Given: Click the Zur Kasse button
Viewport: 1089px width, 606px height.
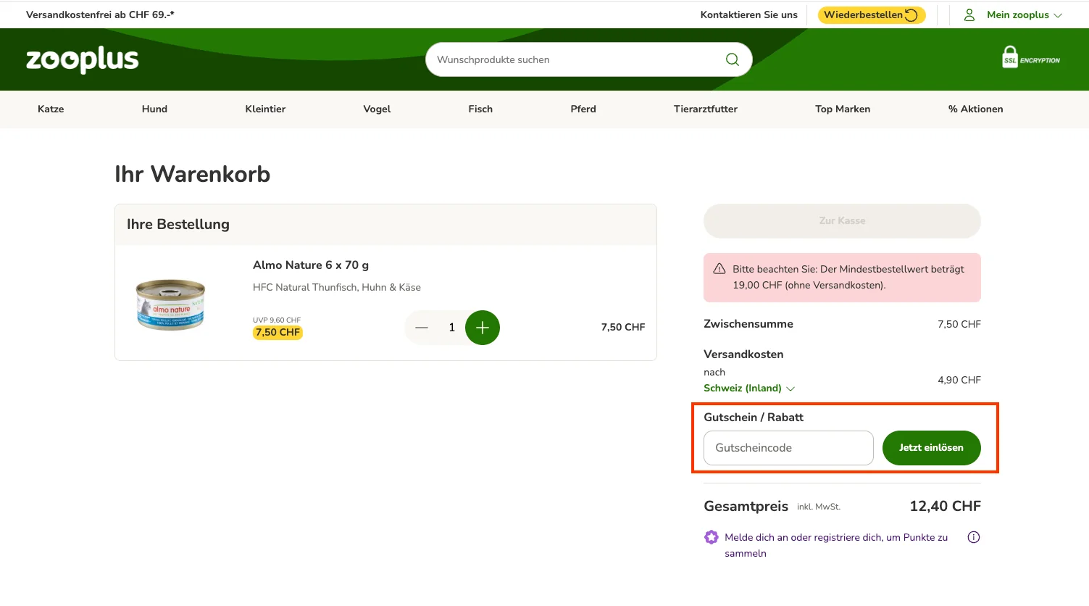Looking at the screenshot, I should tap(842, 221).
